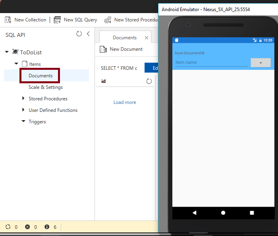Click the in-progress spinner status icon
This screenshot has height=236, width=278.
click(8, 227)
